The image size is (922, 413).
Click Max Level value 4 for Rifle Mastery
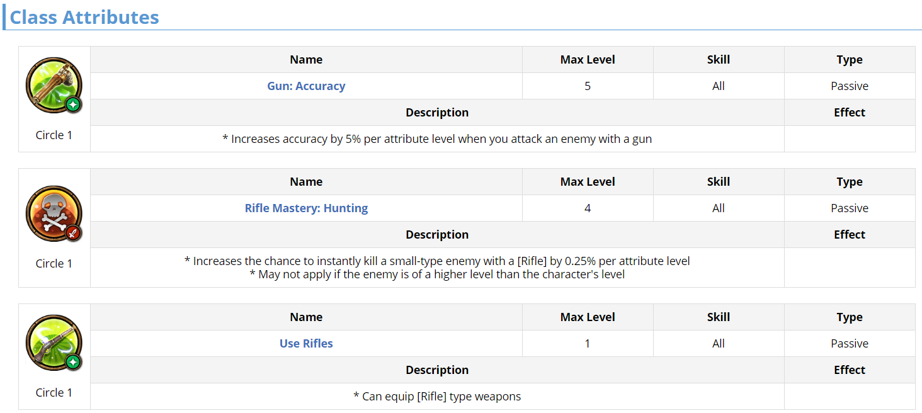tap(588, 208)
